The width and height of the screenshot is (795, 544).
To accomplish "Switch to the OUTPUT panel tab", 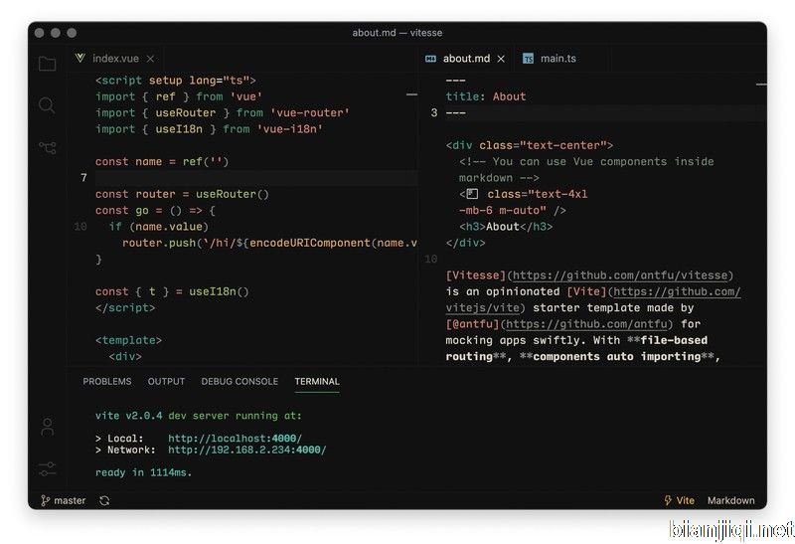I will point(166,381).
